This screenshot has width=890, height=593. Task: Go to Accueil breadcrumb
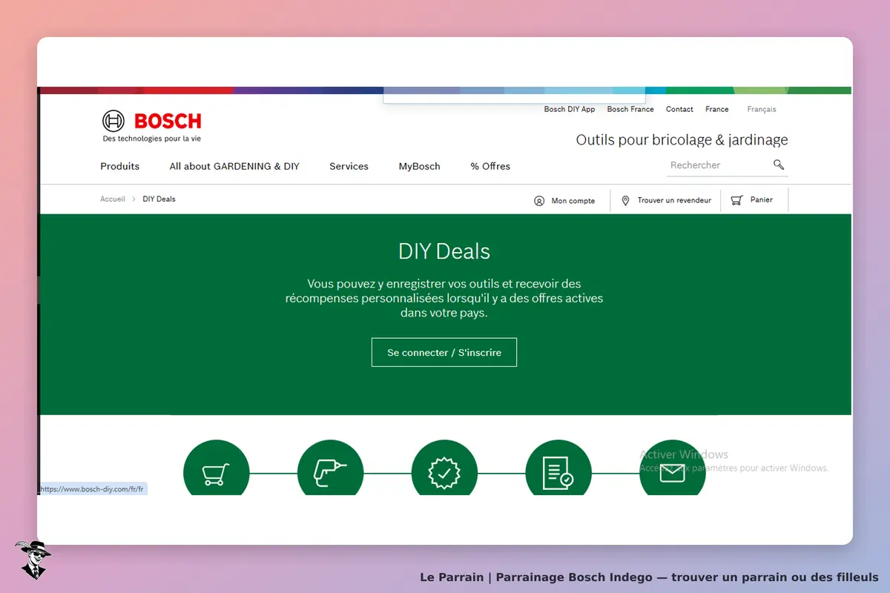tap(113, 199)
